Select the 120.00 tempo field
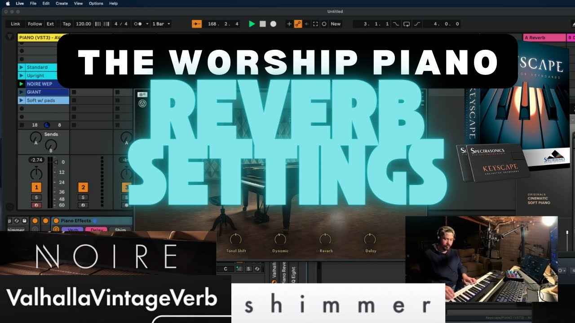Image resolution: width=575 pixels, height=323 pixels. tap(84, 24)
